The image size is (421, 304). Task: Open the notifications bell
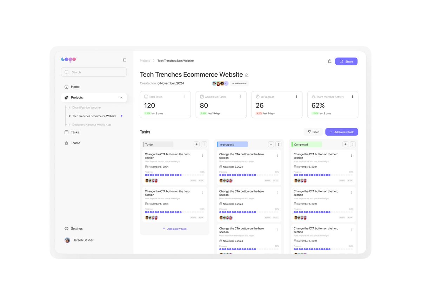coord(330,61)
